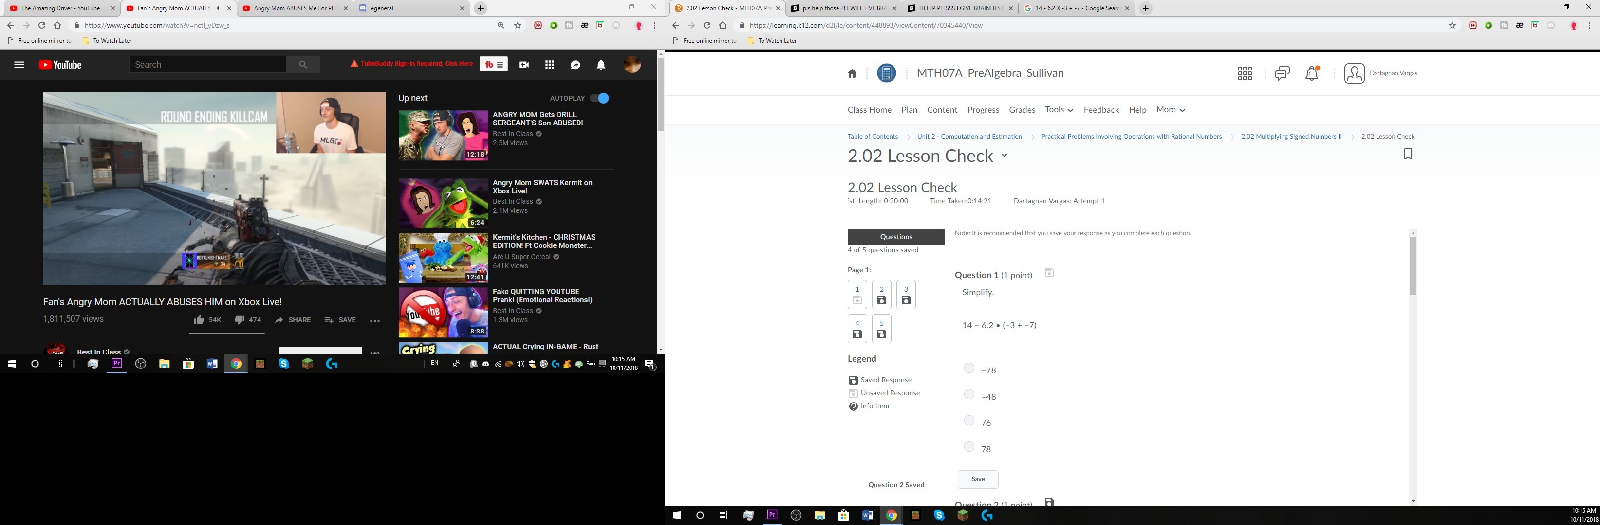Click the YouTube upload video camera icon
Screen dimensions: 1600x525
click(x=523, y=65)
